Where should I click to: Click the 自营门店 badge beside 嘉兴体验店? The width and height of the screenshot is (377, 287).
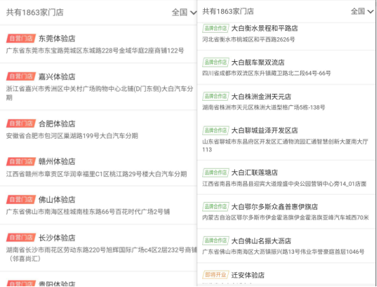coord(21,76)
